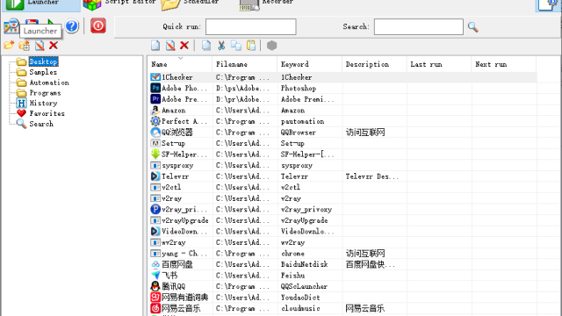
Task: Open the Script Editor tab
Action: point(119,4)
